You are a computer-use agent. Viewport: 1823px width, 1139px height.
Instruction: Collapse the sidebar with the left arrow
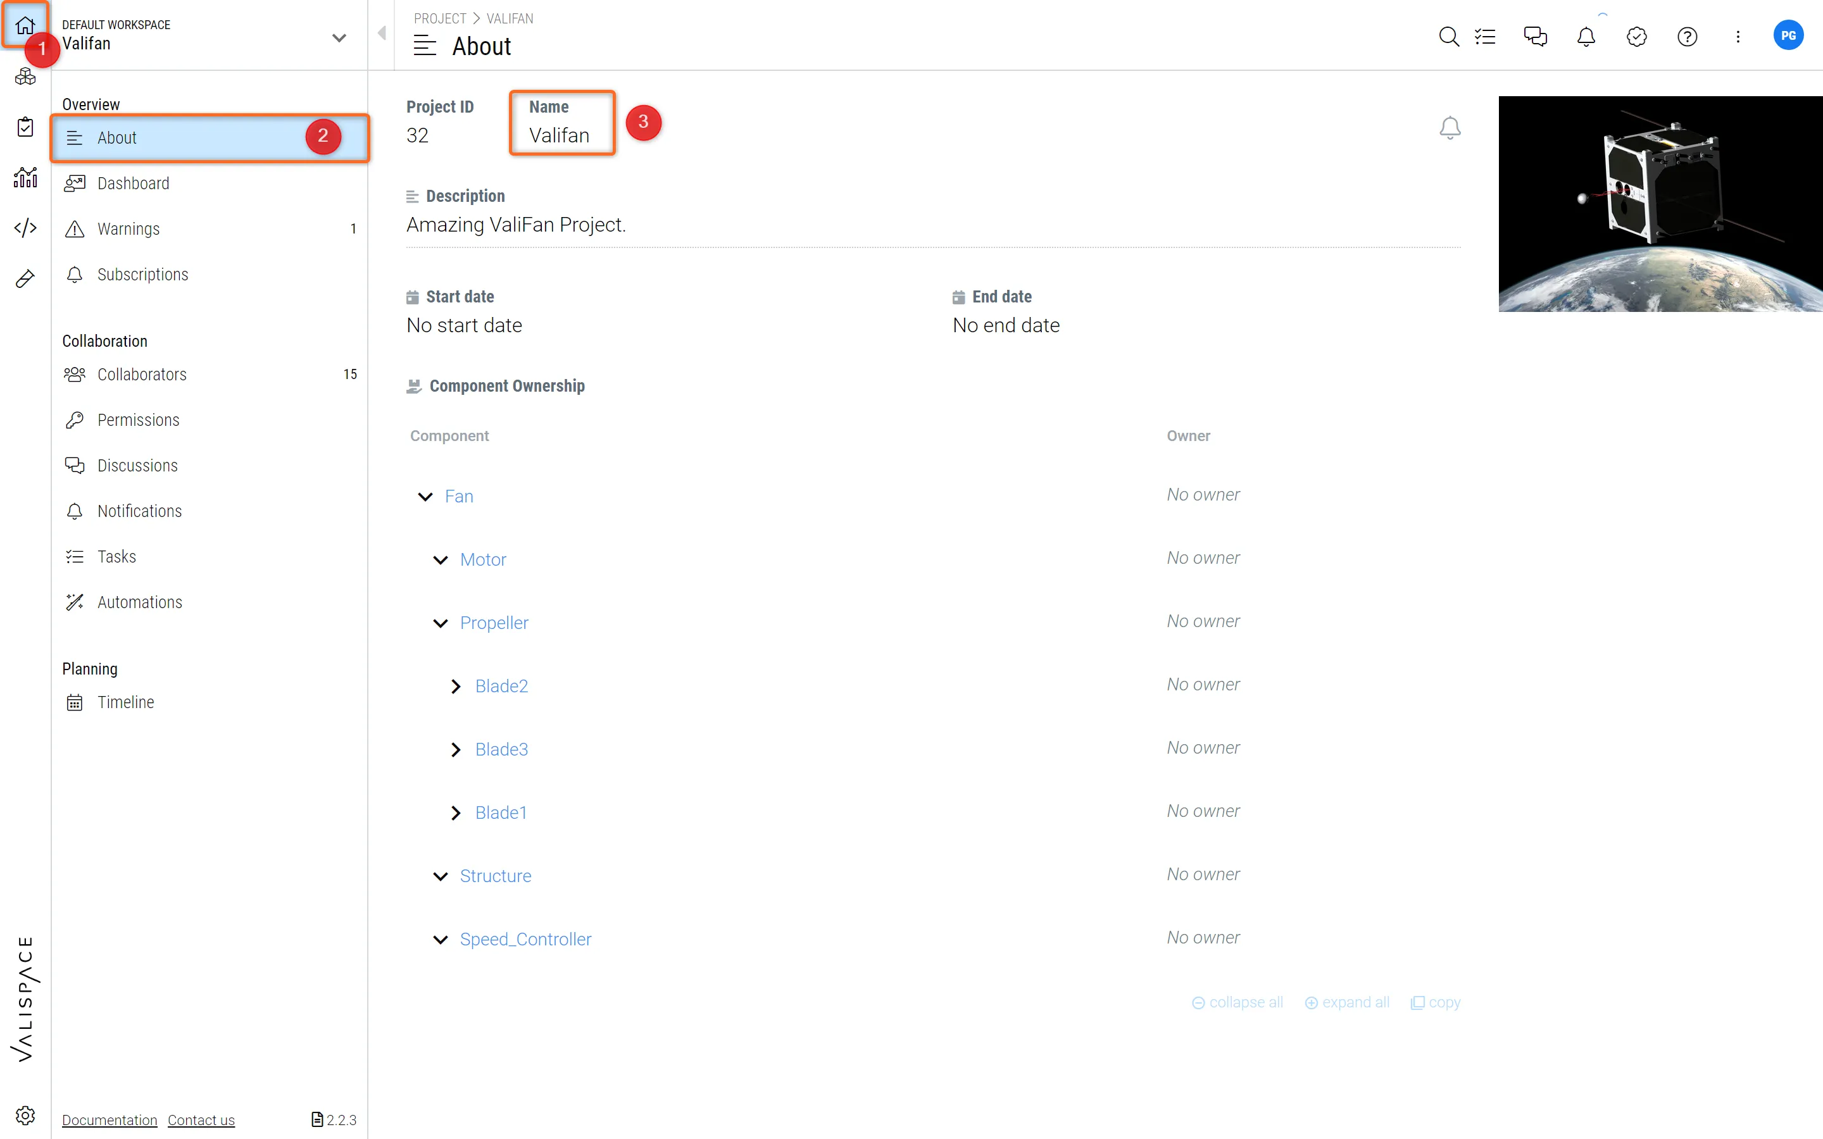point(382,33)
